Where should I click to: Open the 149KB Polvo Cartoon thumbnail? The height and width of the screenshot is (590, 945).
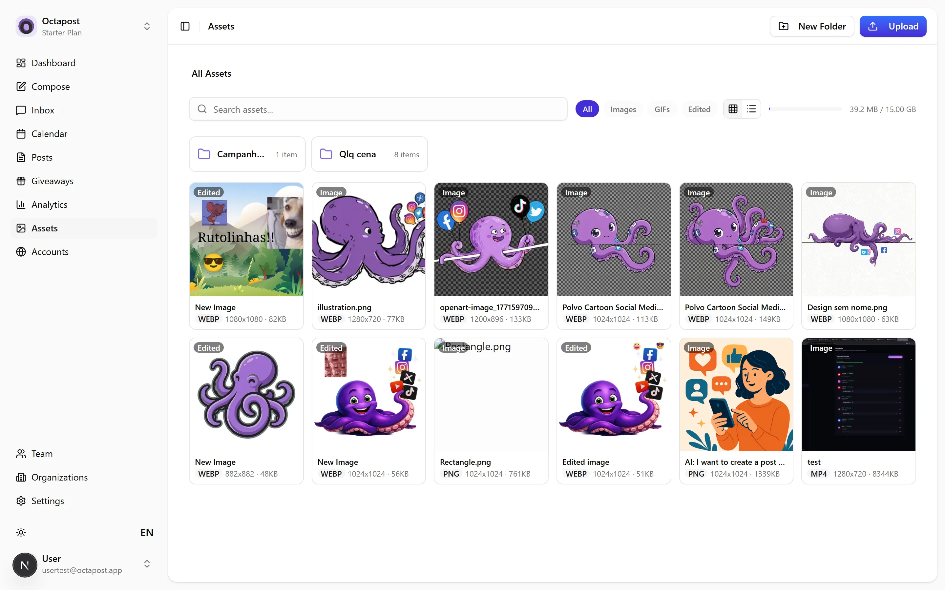pos(736,240)
